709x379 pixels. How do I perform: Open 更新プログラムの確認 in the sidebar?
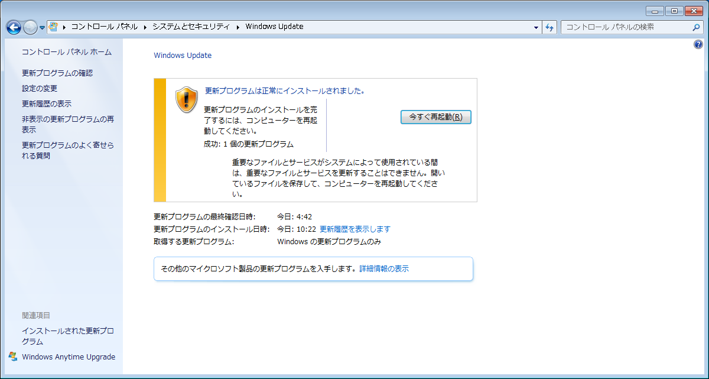[57, 73]
